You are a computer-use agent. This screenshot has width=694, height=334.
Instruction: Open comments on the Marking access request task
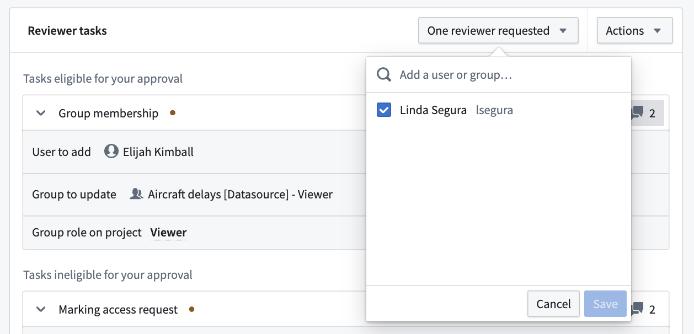[x=643, y=309]
